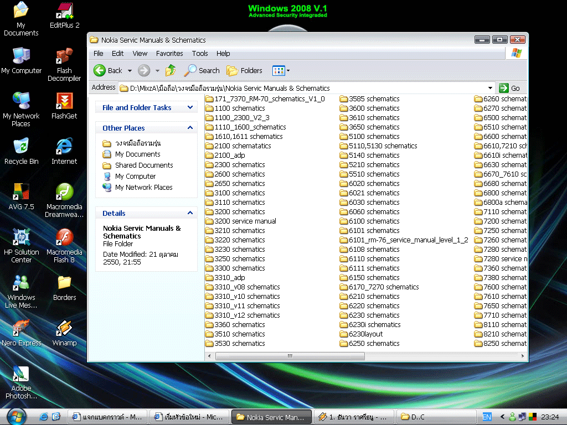Launch FlashGet desktop shortcut
The width and height of the screenshot is (567, 425).
tap(64, 106)
